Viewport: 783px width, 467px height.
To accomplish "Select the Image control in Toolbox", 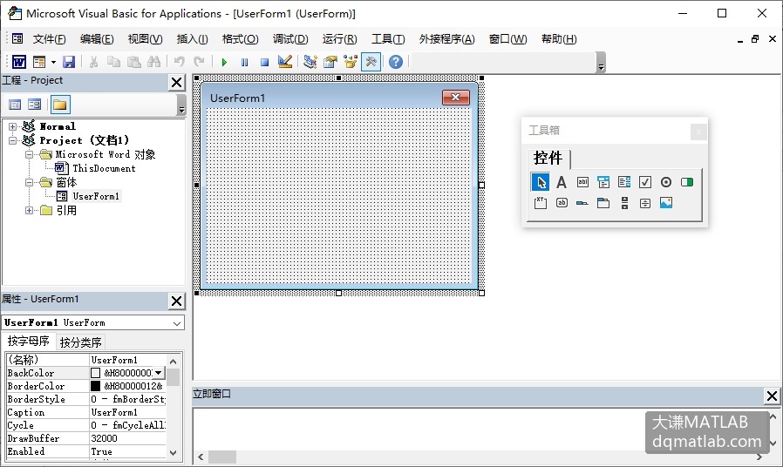I will pyautogui.click(x=666, y=202).
